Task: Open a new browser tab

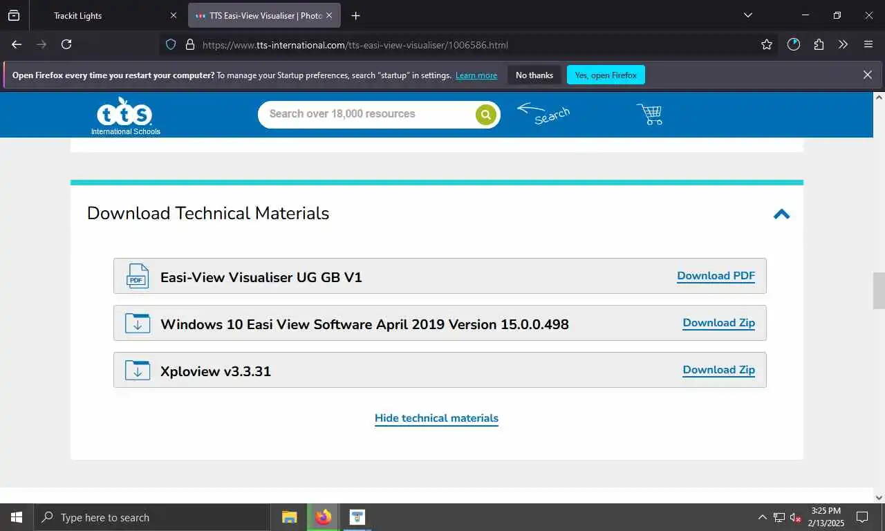Action: [355, 15]
